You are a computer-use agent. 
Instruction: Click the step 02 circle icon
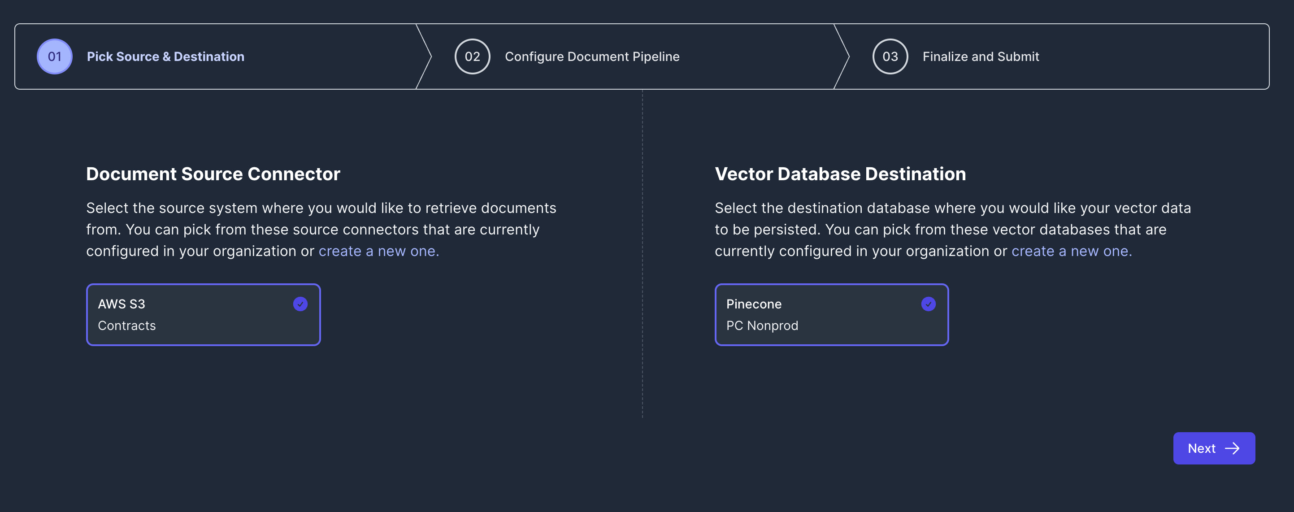tap(472, 56)
